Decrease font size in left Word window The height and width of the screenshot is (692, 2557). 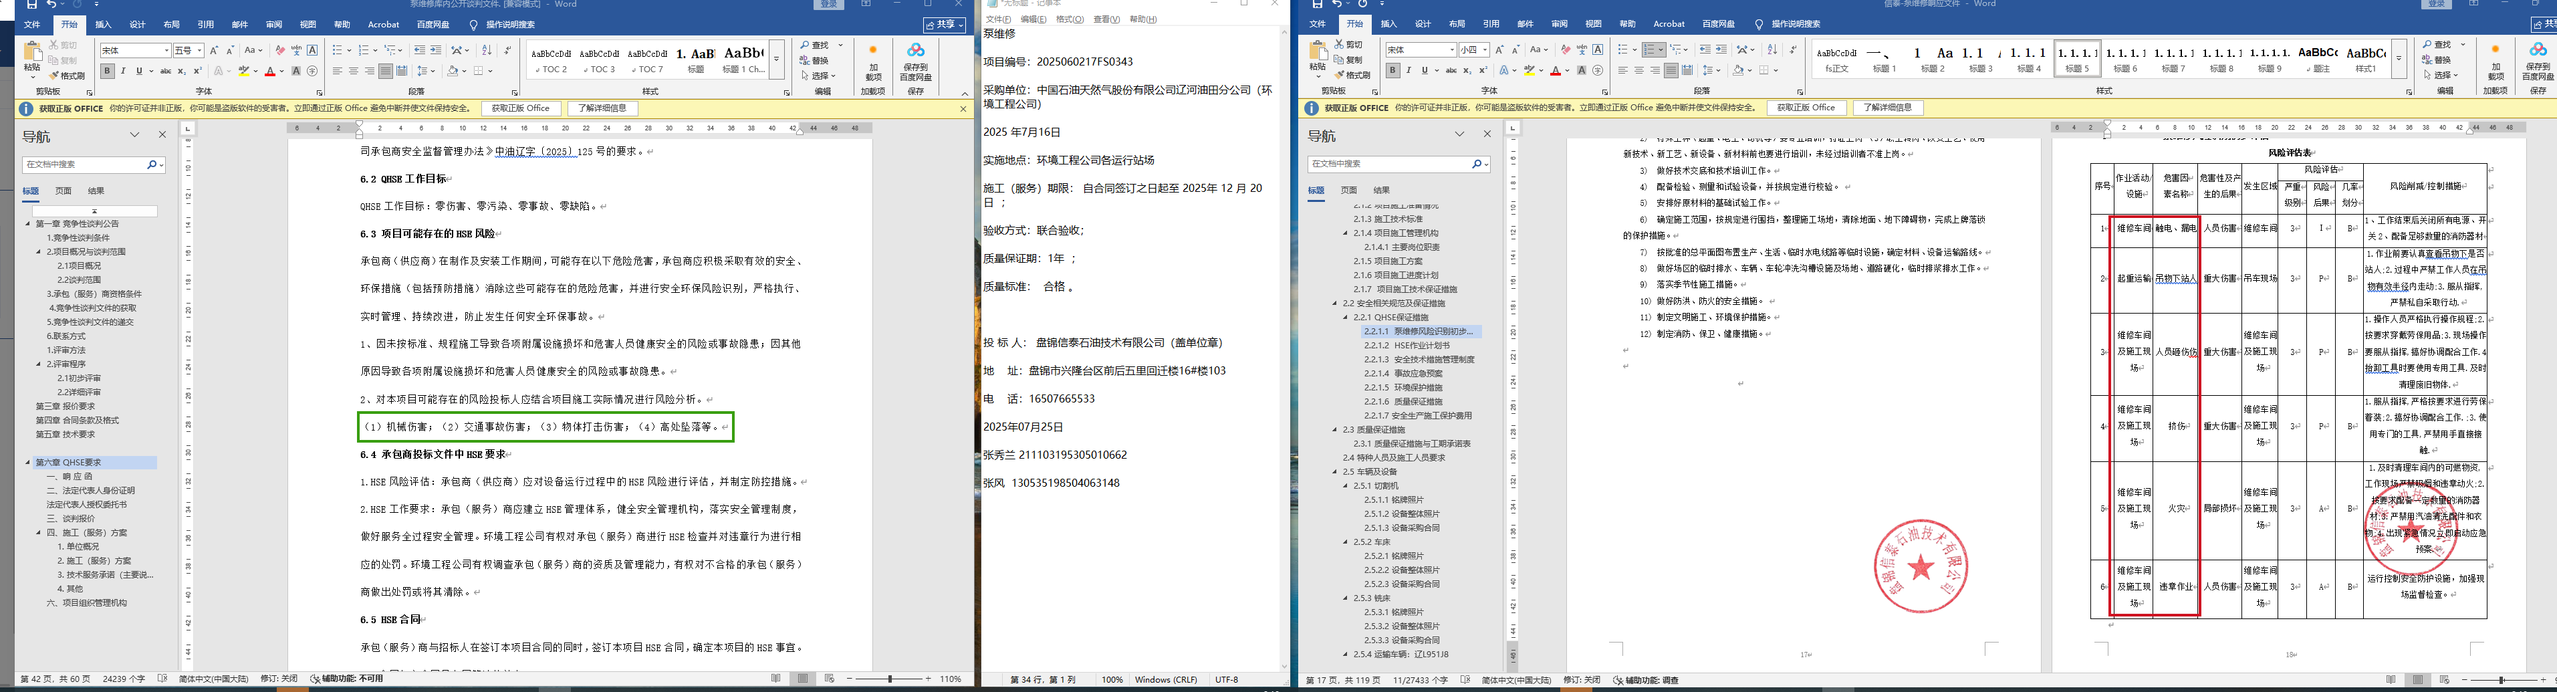[x=230, y=51]
